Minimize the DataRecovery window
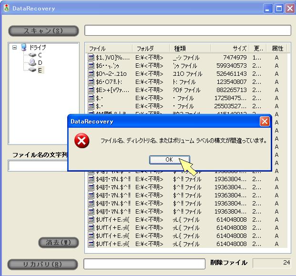The height and width of the screenshot is (276, 296). pos(267,9)
